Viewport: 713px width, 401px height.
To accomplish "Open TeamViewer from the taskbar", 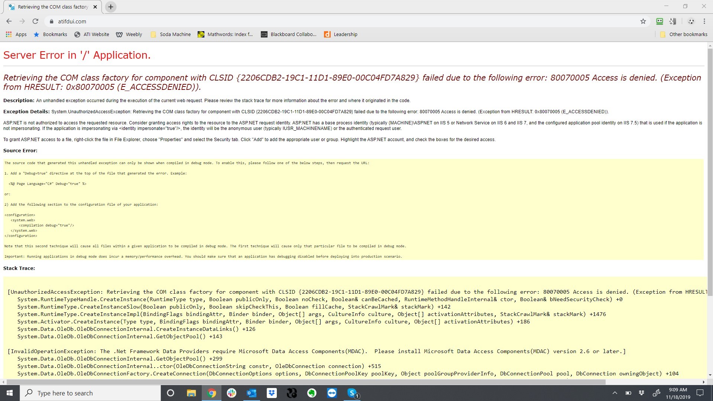I will pos(332,393).
